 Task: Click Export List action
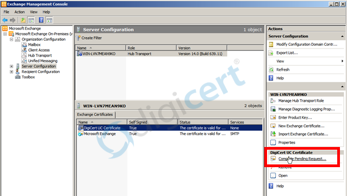pyautogui.click(x=287, y=53)
